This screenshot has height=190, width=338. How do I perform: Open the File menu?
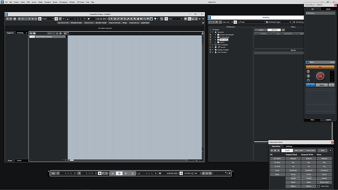click(x=6, y=2)
